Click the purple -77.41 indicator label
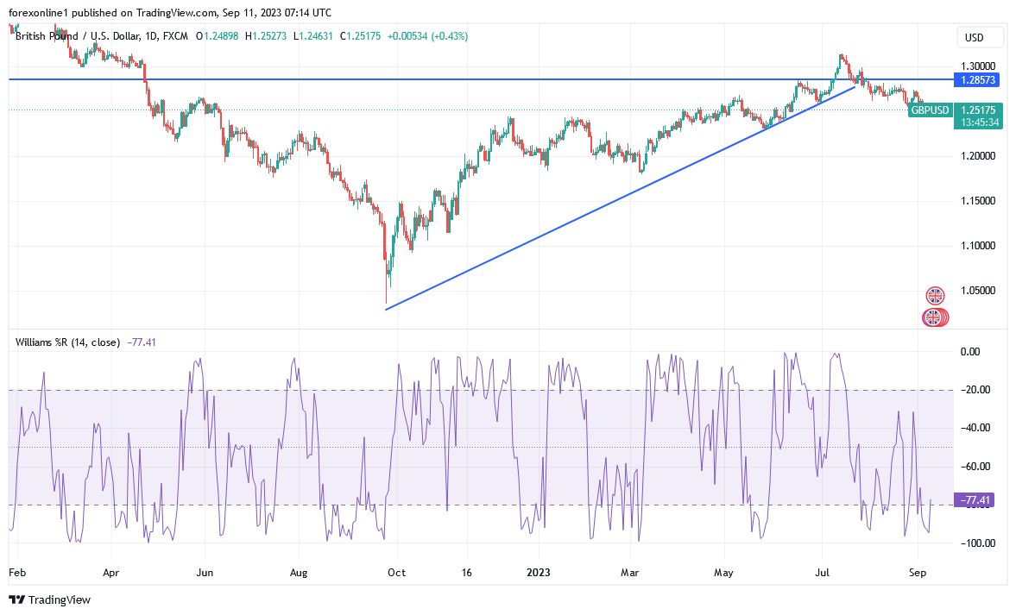 (975, 499)
